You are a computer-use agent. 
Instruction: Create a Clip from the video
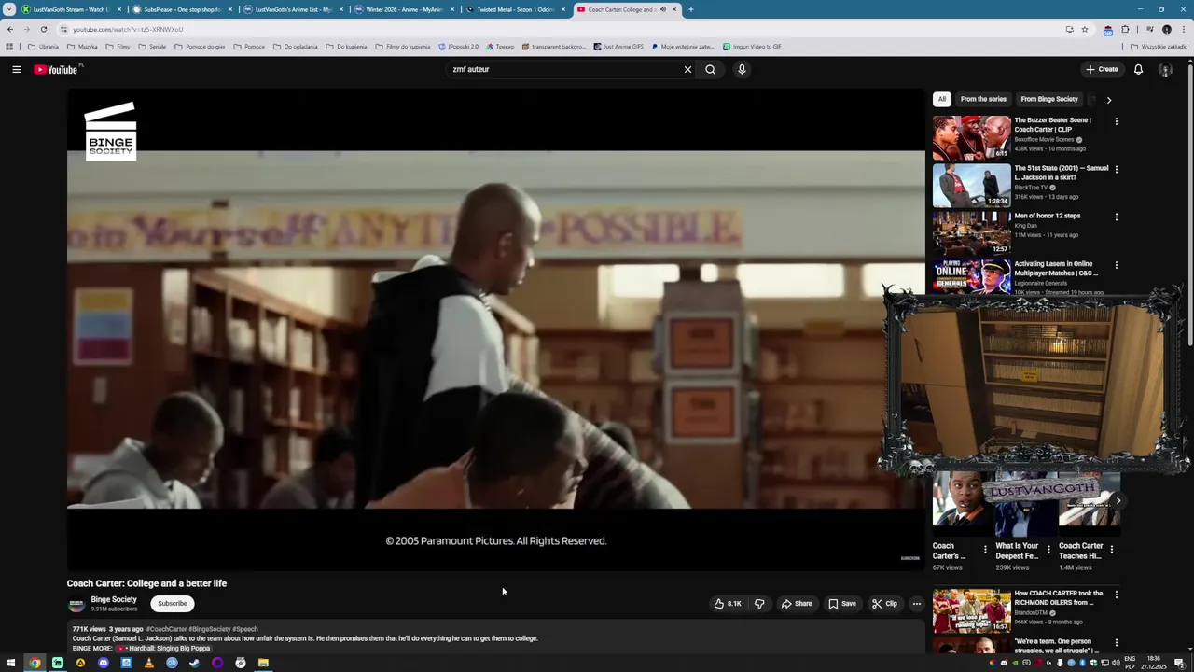click(x=884, y=604)
